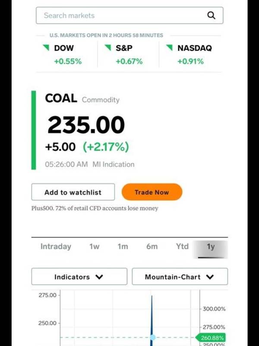This screenshot has height=346, width=259.
Task: Click the Indicators chevron icon
Action: (100, 277)
